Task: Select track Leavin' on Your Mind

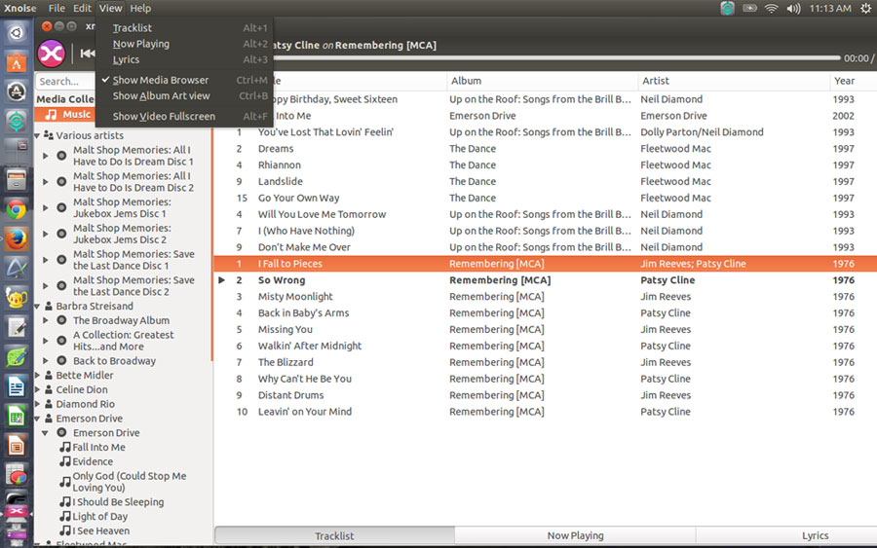Action: pos(546,412)
